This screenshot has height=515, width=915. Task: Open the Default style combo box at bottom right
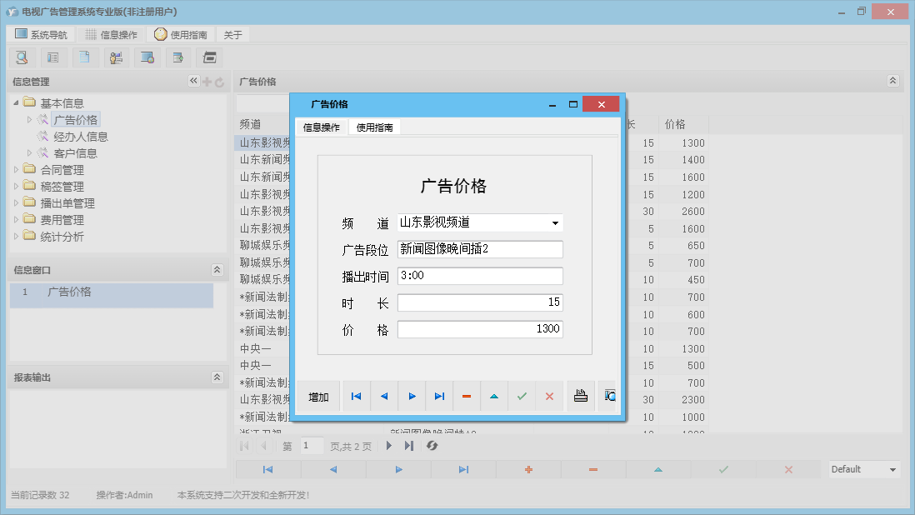[862, 469]
